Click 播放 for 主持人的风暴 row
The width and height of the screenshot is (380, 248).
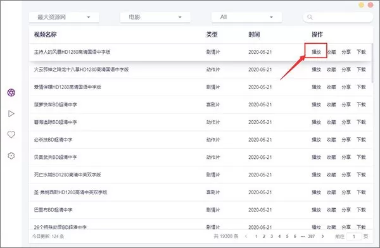(x=316, y=52)
